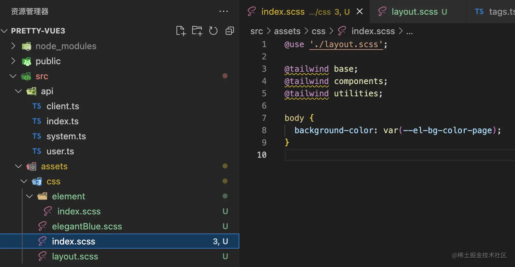
Task: Collapse the element folder chevron
Action: 30,196
